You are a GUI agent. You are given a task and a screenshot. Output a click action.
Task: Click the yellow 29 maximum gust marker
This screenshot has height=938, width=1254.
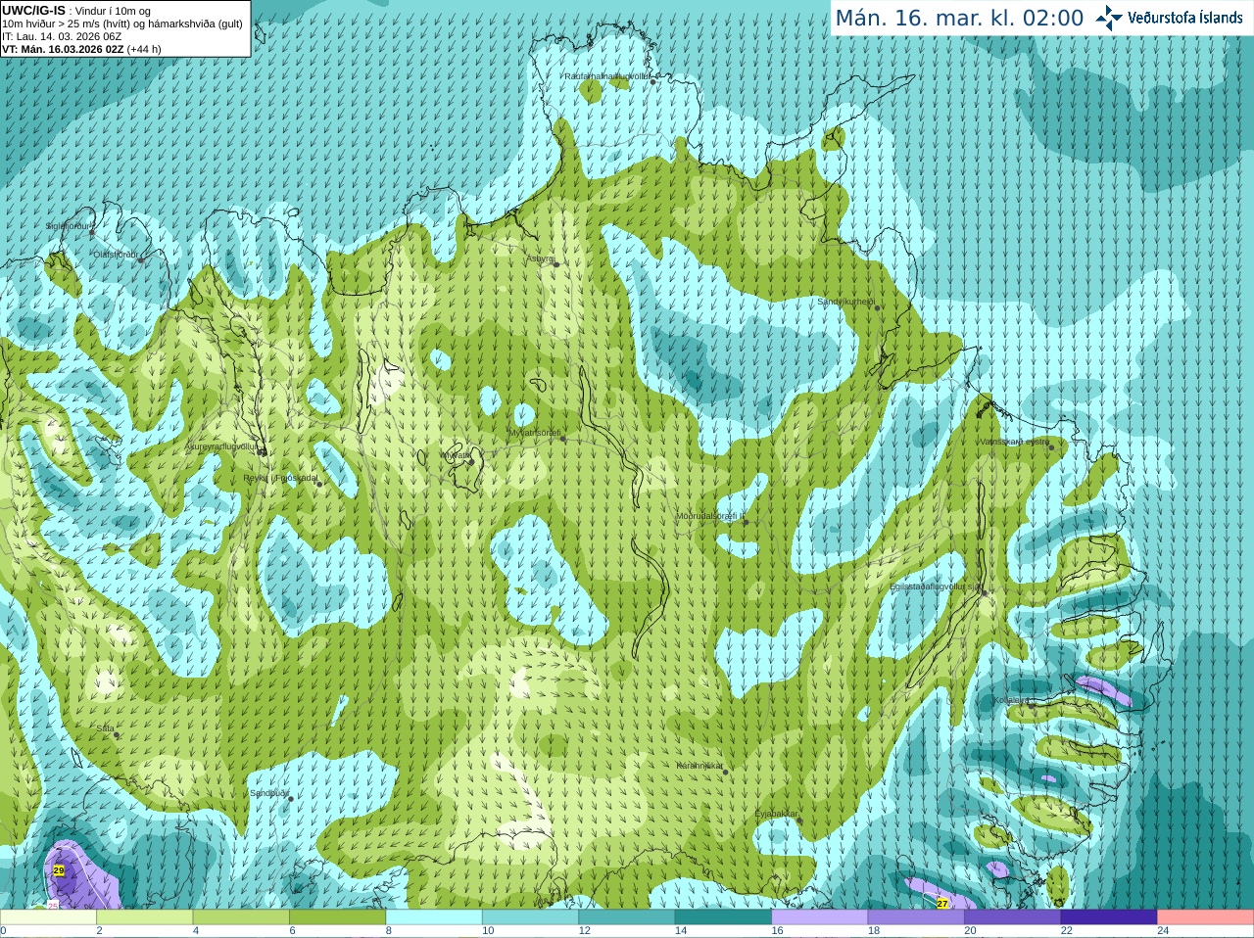[59, 870]
